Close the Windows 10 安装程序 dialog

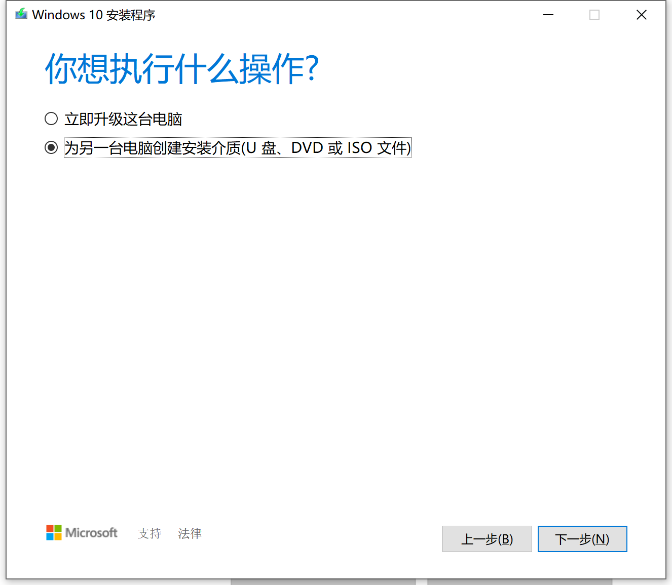coord(642,15)
